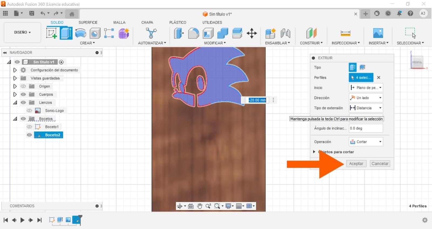
Task: Click the Cancelar button
Action: 380,164
